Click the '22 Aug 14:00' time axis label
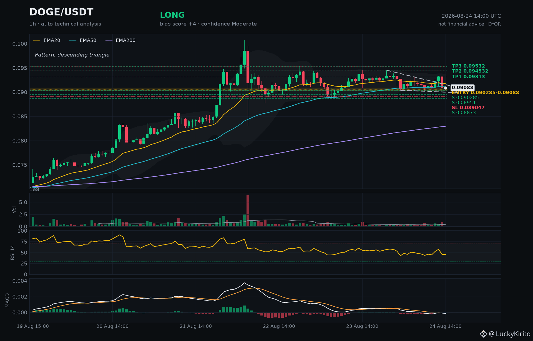 pos(279,326)
